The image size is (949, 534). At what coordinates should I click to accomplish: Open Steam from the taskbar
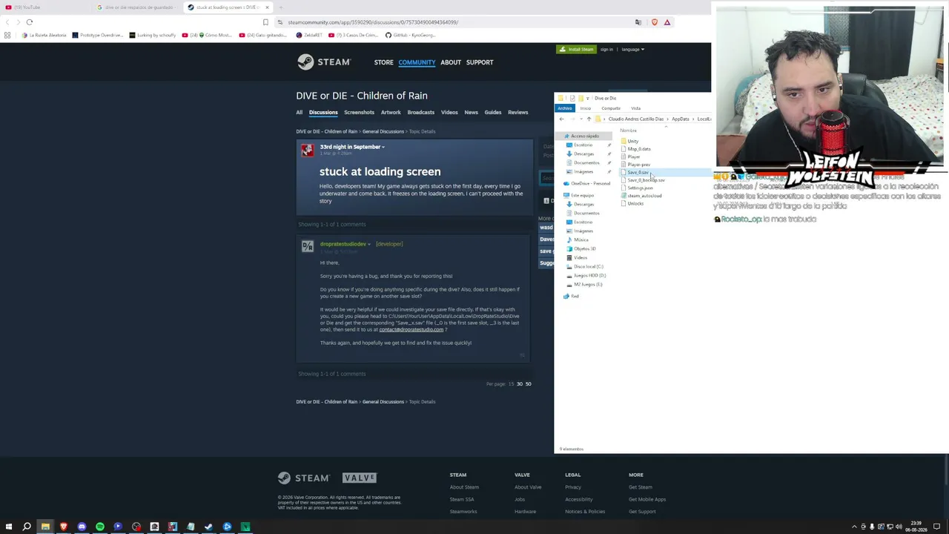pos(209,527)
